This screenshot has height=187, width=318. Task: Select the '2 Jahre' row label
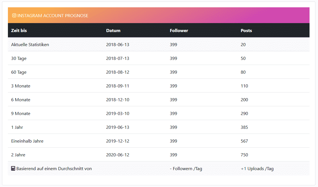coord(18,155)
